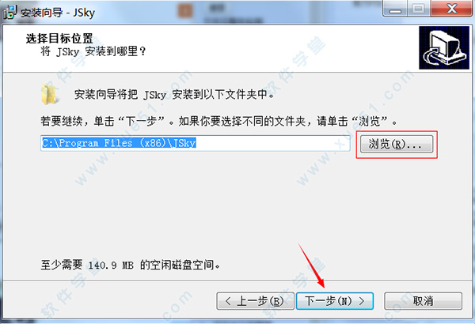475x324 pixels.
Task: Click the installer icon in the title bar
Action: point(9,11)
